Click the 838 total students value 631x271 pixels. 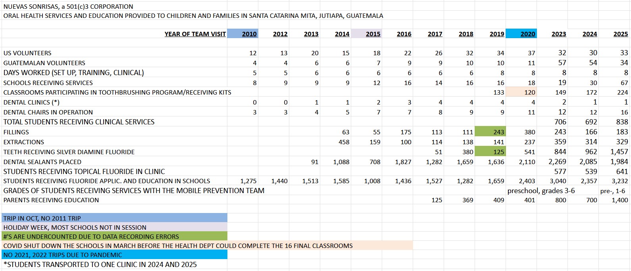click(x=622, y=122)
